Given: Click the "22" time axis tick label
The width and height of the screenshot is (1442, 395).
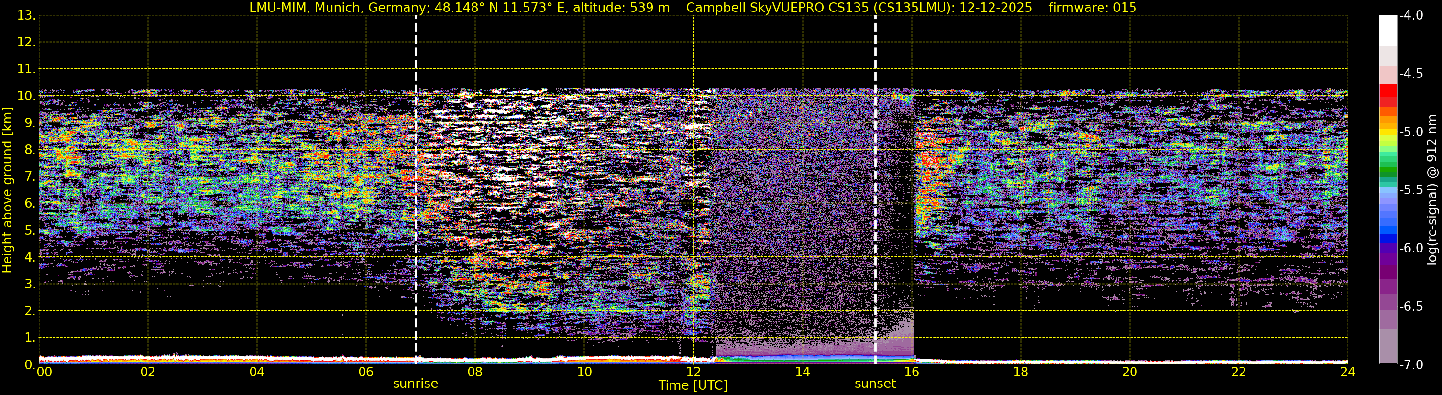Looking at the screenshot, I should pyautogui.click(x=1239, y=372).
